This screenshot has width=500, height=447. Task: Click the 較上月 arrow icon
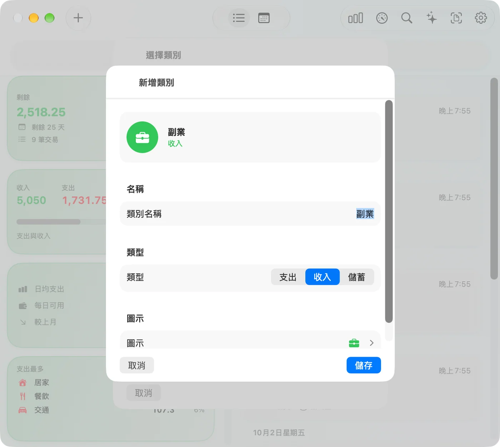(x=23, y=322)
